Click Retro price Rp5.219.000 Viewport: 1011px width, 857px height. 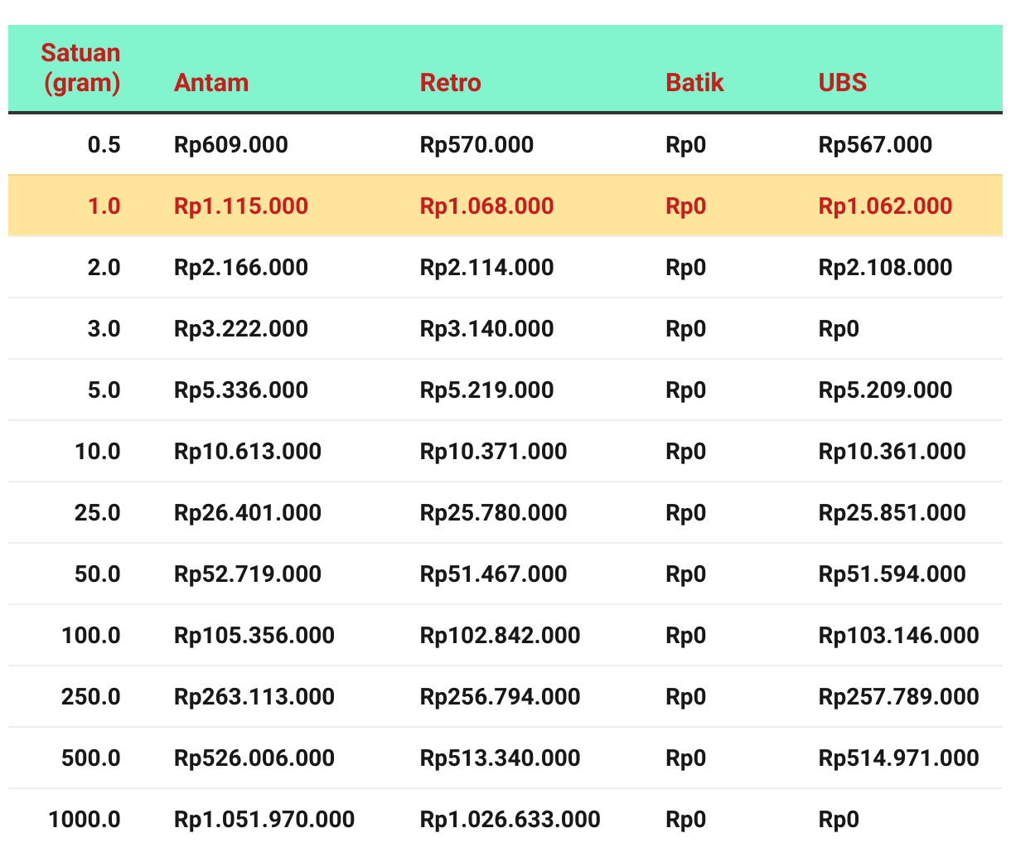pos(486,390)
